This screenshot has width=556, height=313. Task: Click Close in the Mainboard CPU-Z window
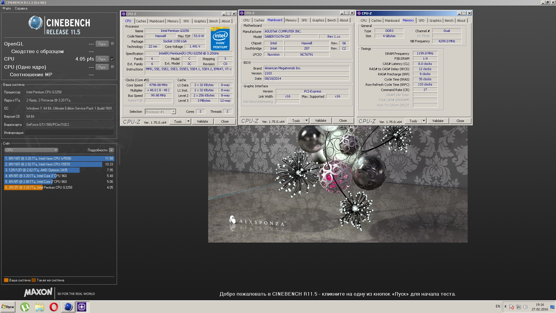tap(343, 121)
